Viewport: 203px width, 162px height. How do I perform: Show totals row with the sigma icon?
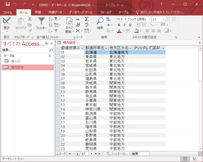click(x=86, y=19)
